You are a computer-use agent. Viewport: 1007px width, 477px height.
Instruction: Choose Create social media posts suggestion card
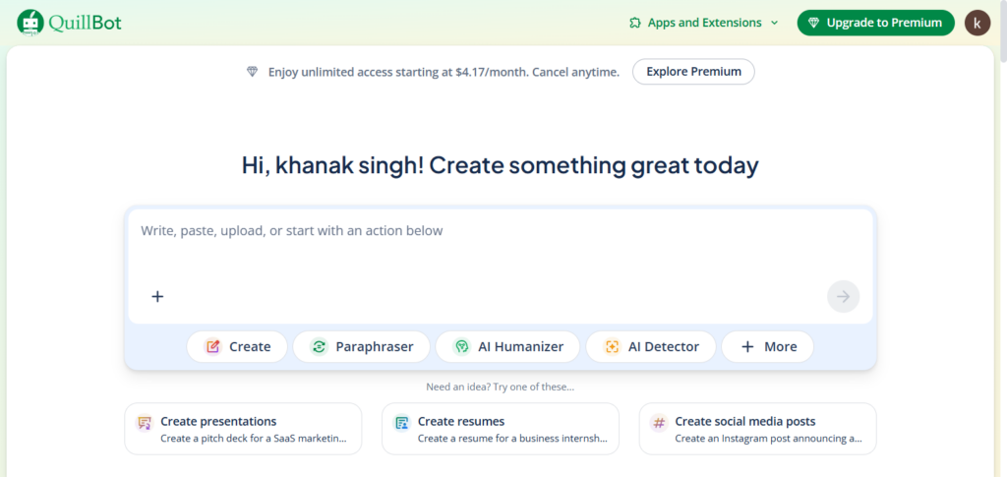[x=757, y=429]
